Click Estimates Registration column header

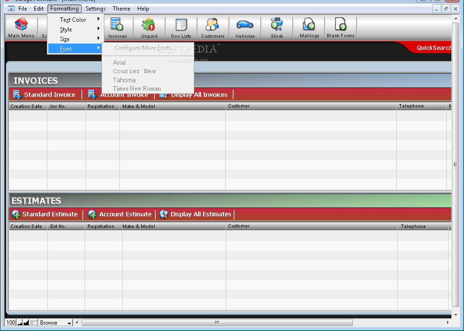103,226
